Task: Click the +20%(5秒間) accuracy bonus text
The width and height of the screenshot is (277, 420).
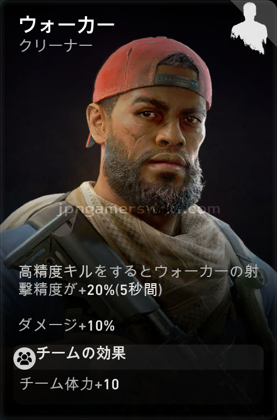Action: click(x=120, y=290)
